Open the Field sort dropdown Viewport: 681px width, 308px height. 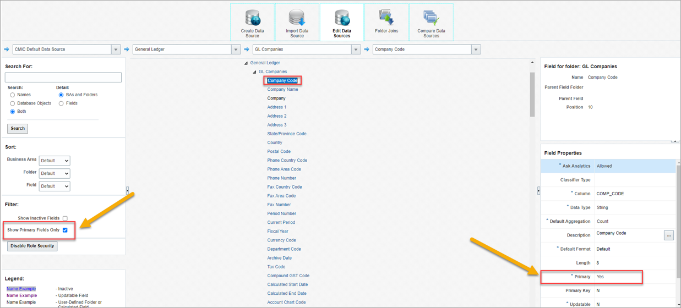(x=55, y=186)
